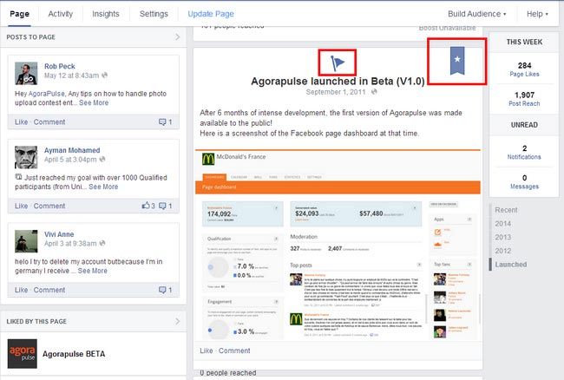Screen dimensions: 564x380
Task: Click the globe icon beside April 5 timestamp
Action: click(102, 159)
